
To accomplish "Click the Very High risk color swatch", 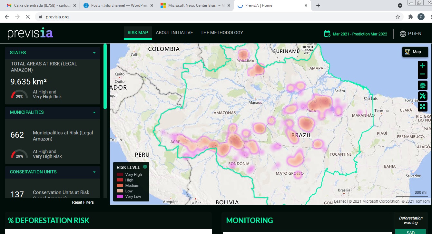I will click(120, 175).
